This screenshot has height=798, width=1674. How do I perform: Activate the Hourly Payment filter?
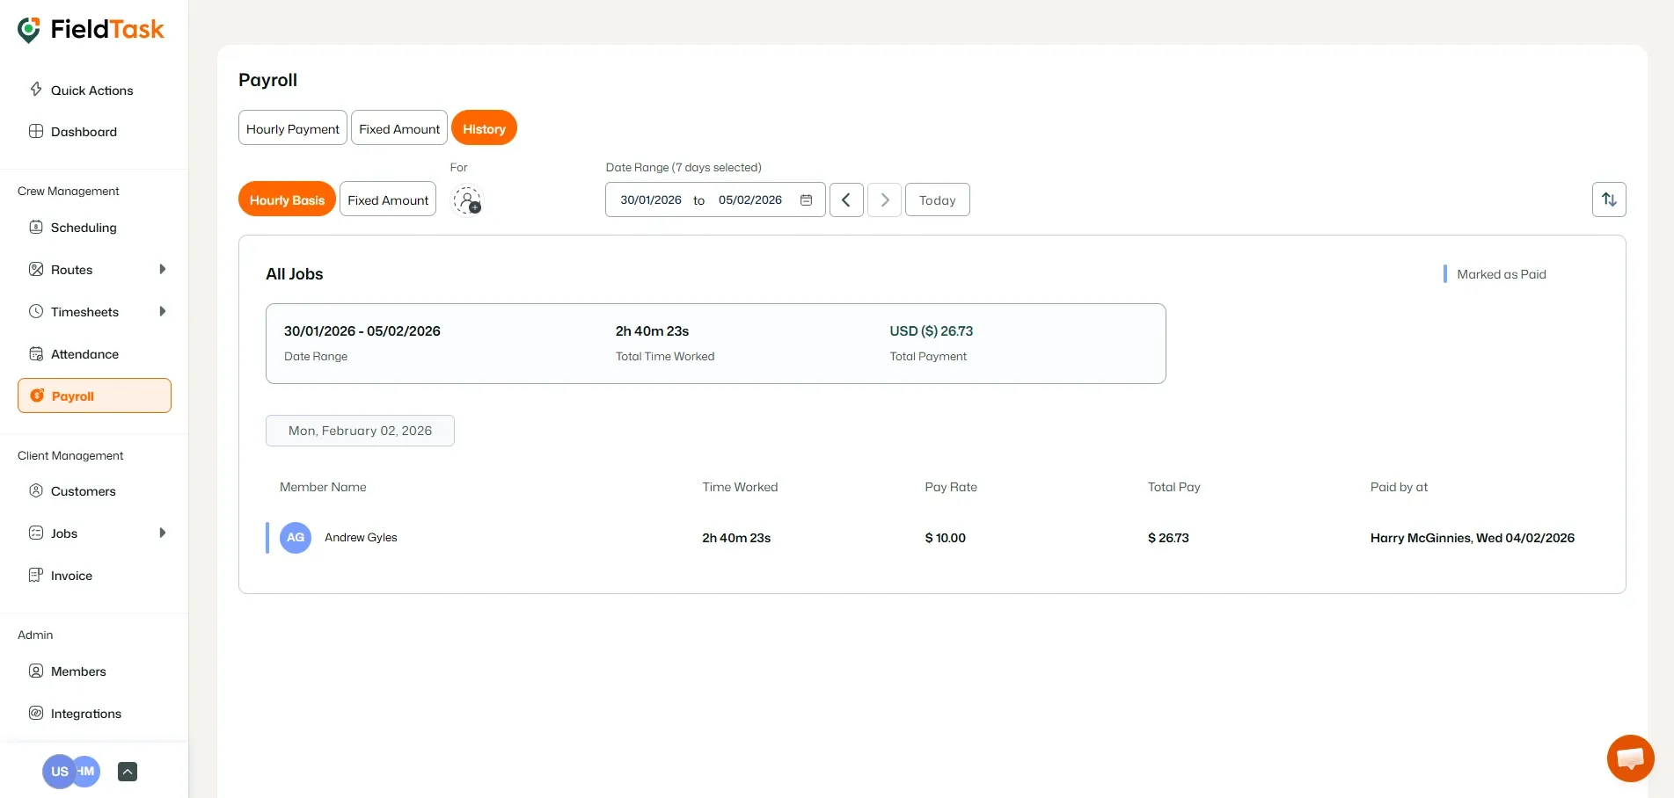(x=292, y=127)
